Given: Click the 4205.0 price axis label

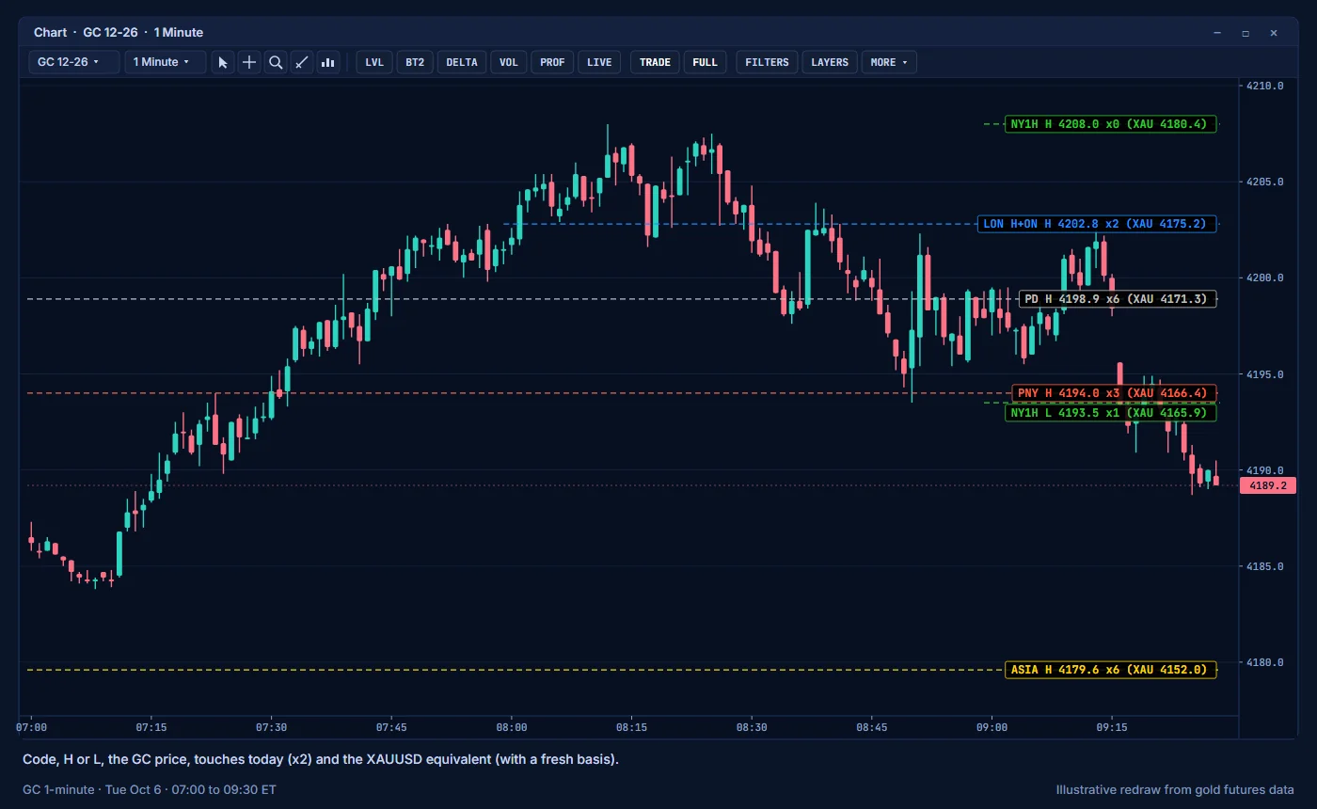Looking at the screenshot, I should click(x=1264, y=182).
